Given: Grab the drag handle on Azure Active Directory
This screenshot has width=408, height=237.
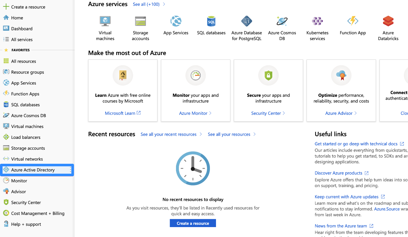Looking at the screenshot, I should point(71,170).
